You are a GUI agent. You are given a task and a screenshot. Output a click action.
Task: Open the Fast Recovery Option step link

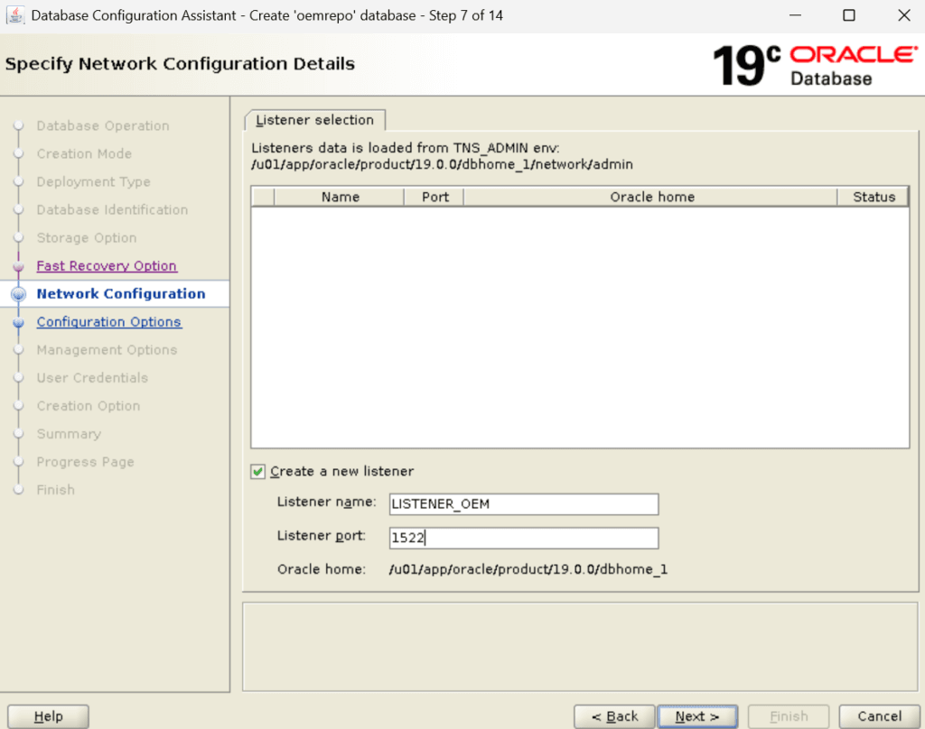(x=107, y=266)
